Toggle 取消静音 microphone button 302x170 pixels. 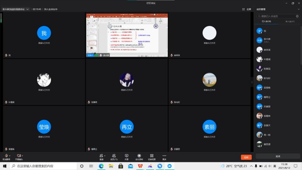(x=6, y=156)
